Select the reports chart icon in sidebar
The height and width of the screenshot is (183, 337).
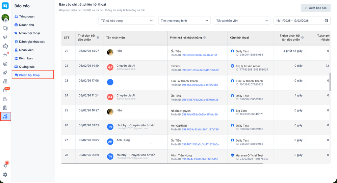pos(5,116)
